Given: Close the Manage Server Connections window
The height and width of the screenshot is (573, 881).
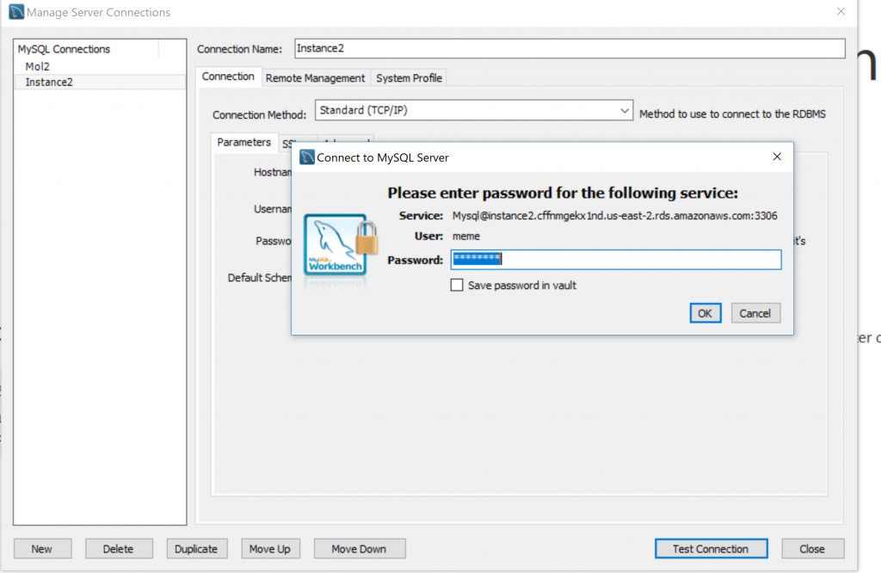Looking at the screenshot, I should pyautogui.click(x=841, y=11).
